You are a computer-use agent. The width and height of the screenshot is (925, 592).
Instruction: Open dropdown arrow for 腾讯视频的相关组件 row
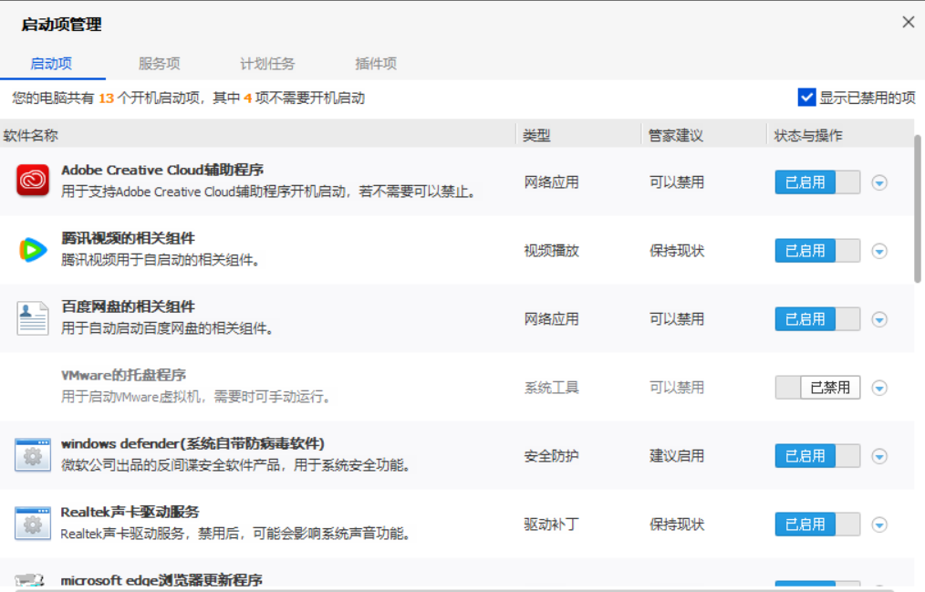[879, 251]
